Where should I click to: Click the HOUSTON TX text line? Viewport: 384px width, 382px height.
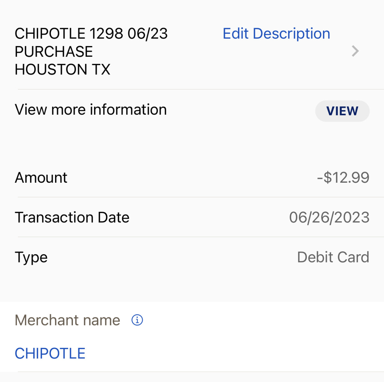click(x=62, y=70)
